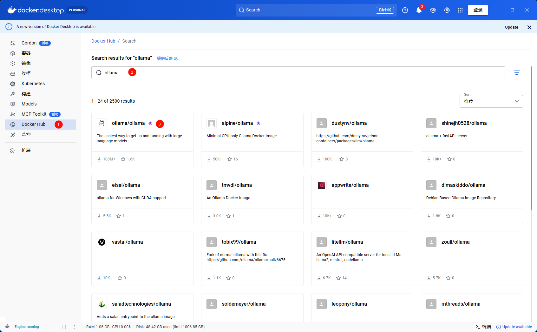Click the PERSONAL plan badge
Image resolution: width=537 pixels, height=332 pixels.
click(x=77, y=10)
